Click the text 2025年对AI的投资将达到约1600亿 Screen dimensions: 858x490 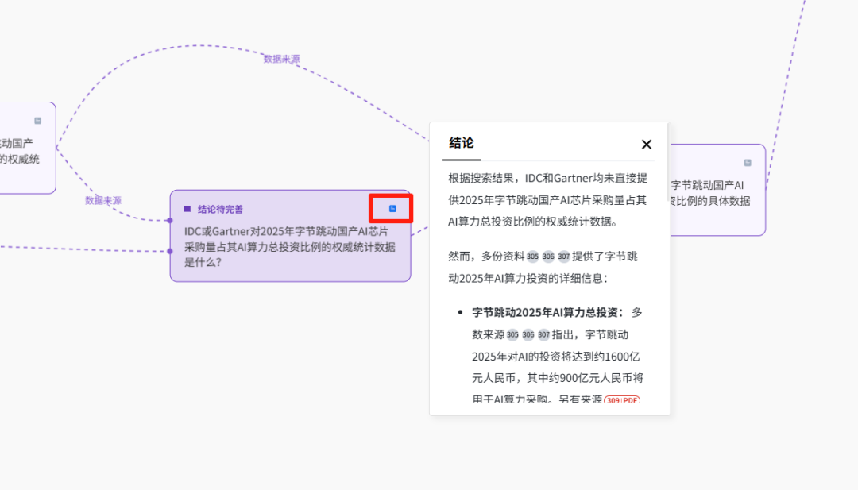[x=556, y=357]
